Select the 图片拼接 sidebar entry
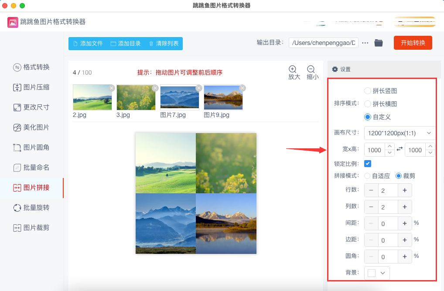The height and width of the screenshot is (291, 444). coord(31,188)
